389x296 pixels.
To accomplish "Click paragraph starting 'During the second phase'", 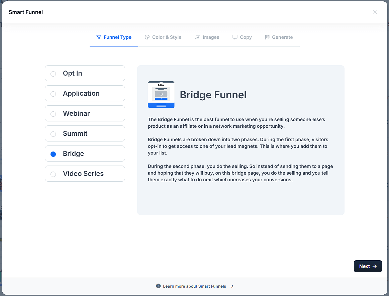I will [x=240, y=173].
